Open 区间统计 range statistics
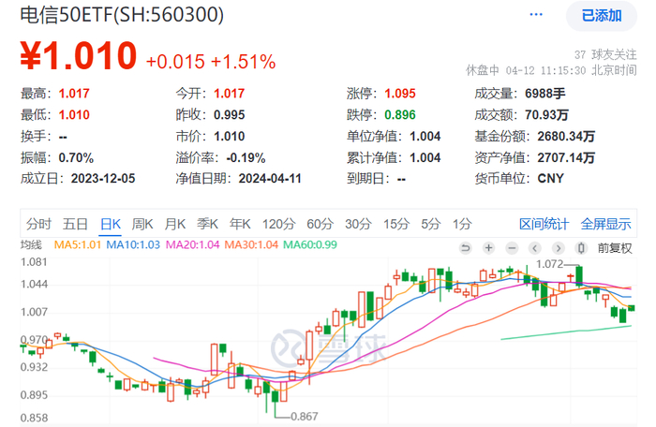This screenshot has width=656, height=427. [x=544, y=224]
